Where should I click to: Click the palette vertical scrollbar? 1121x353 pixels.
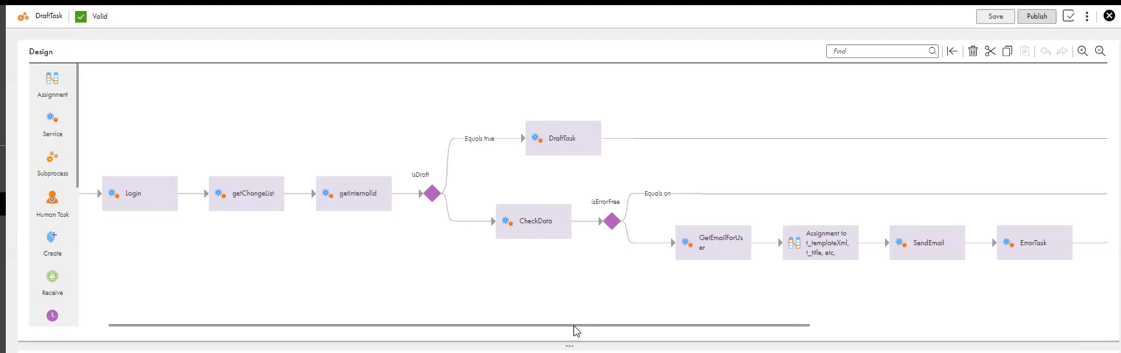[x=78, y=125]
